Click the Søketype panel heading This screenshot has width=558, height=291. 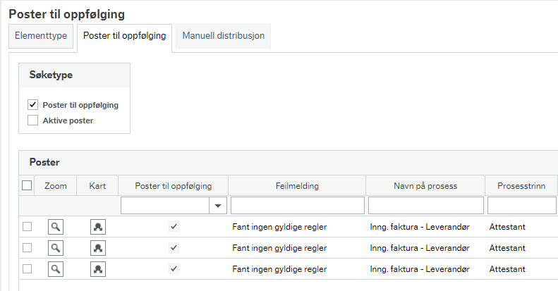coord(51,75)
